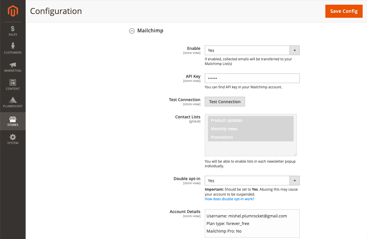Open the Sales section from the sidebar

point(13,31)
